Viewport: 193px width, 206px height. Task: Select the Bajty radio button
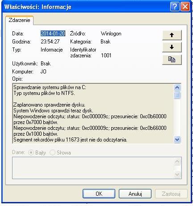click(x=31, y=153)
